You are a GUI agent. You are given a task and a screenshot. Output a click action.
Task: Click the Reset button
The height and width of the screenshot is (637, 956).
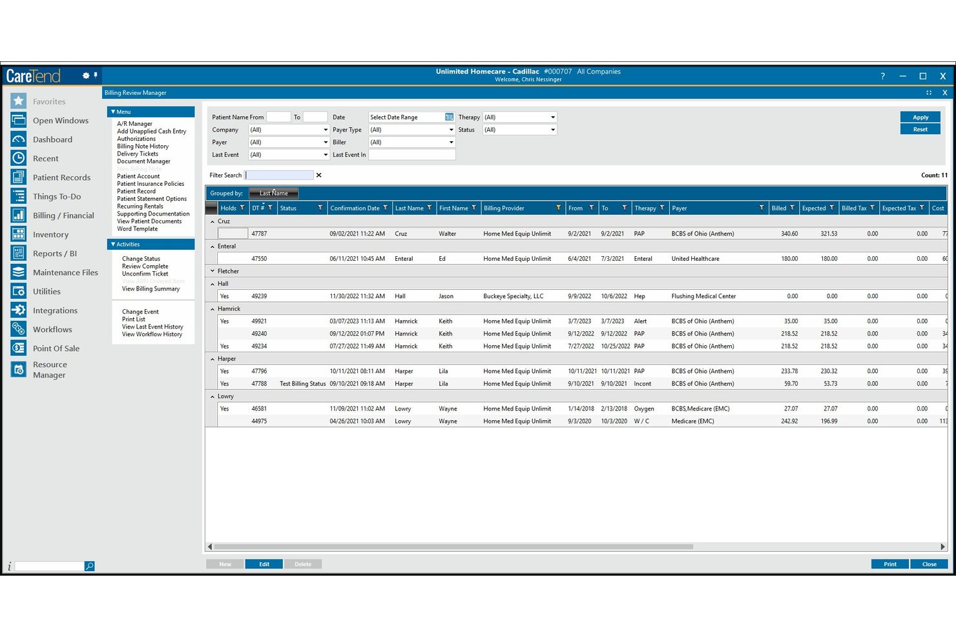click(x=920, y=129)
